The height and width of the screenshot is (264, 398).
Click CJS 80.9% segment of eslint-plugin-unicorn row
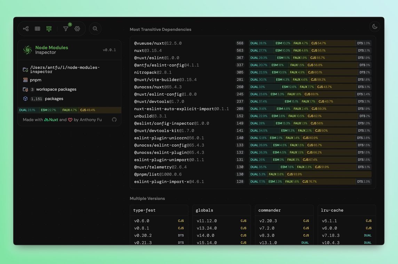click(328, 138)
